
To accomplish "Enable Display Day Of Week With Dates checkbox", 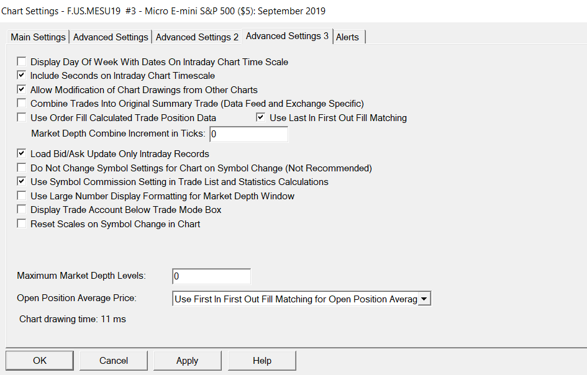I will pyautogui.click(x=22, y=62).
